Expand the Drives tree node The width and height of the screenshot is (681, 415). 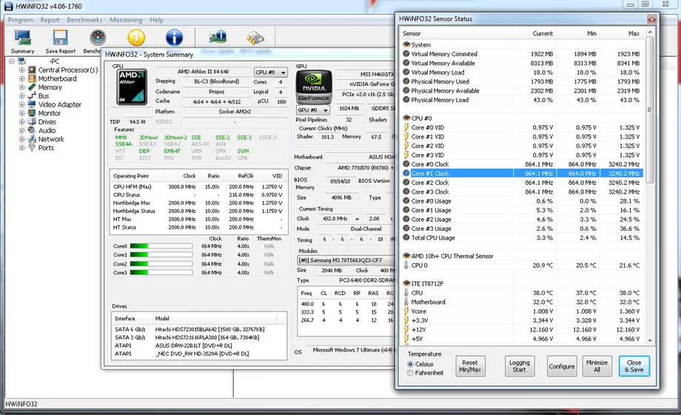[x=21, y=122]
